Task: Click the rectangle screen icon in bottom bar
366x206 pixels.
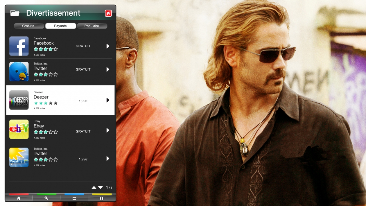Action: (x=74, y=198)
